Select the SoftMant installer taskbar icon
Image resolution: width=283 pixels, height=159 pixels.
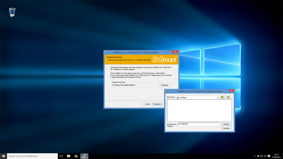point(84,156)
